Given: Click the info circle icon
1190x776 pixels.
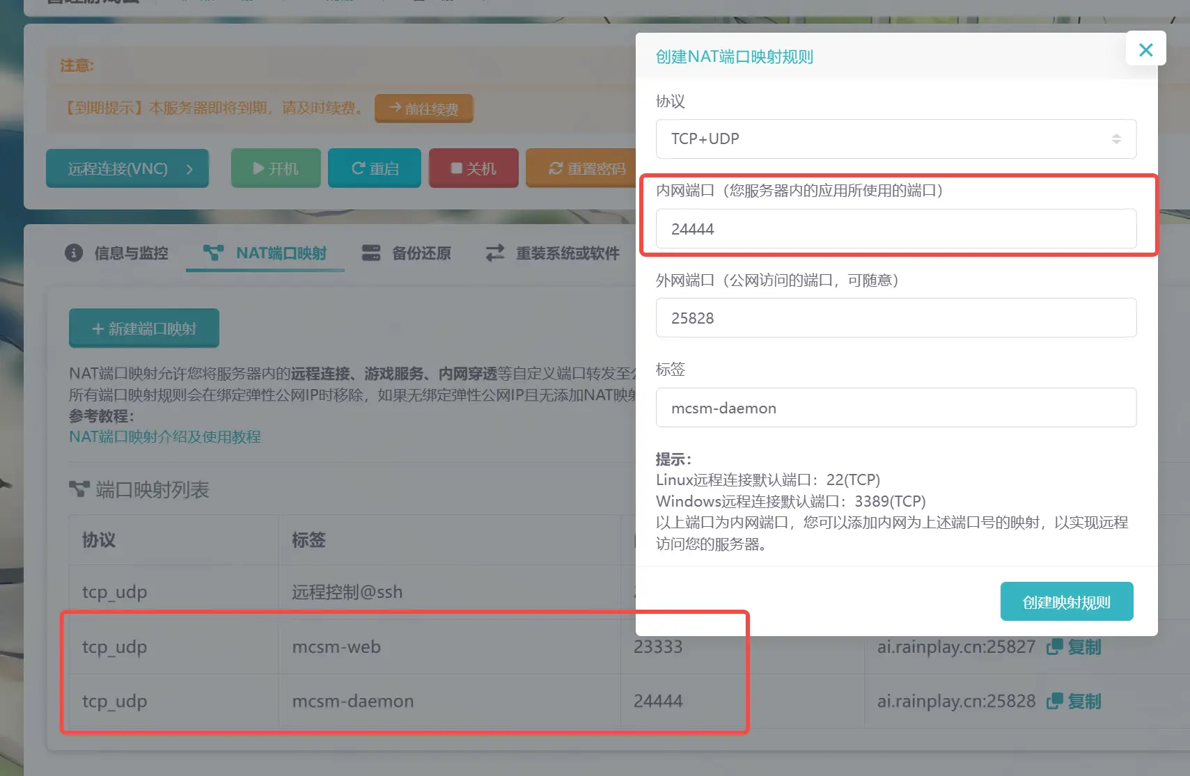Looking at the screenshot, I should [74, 253].
